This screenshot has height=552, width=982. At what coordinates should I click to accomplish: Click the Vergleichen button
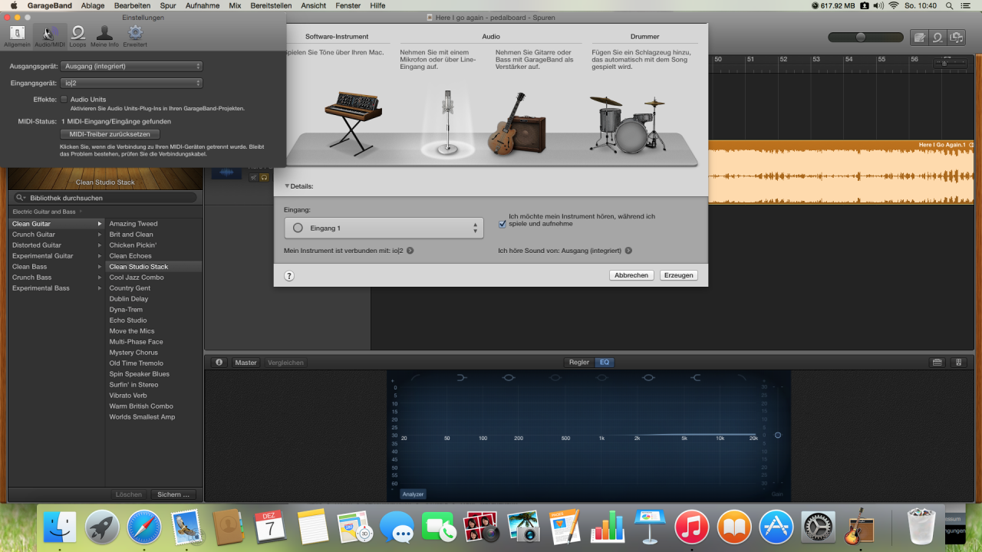point(285,363)
